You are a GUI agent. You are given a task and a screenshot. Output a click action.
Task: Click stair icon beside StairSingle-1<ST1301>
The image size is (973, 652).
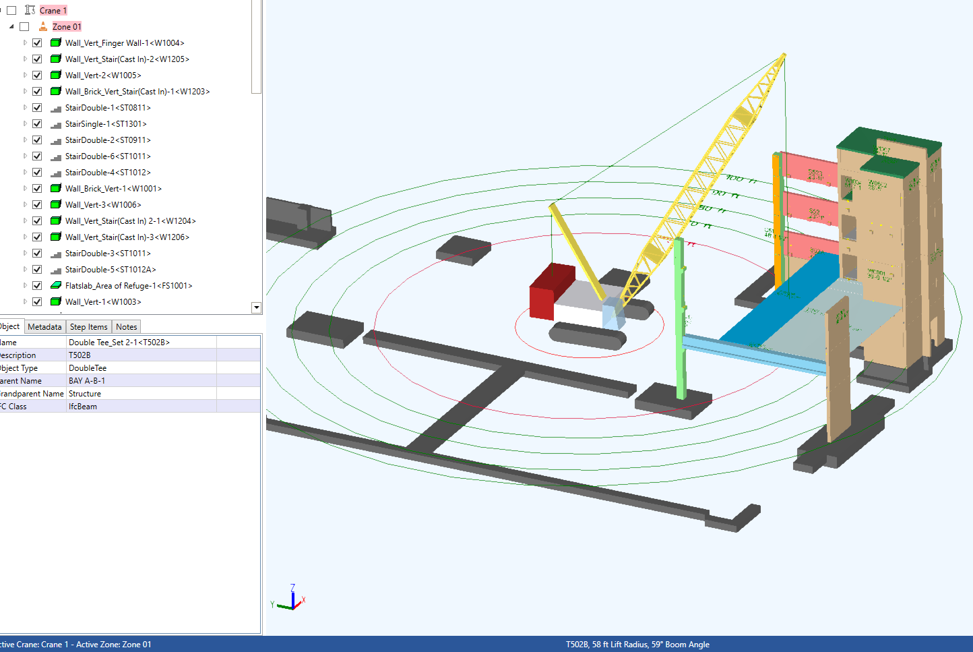pos(56,124)
